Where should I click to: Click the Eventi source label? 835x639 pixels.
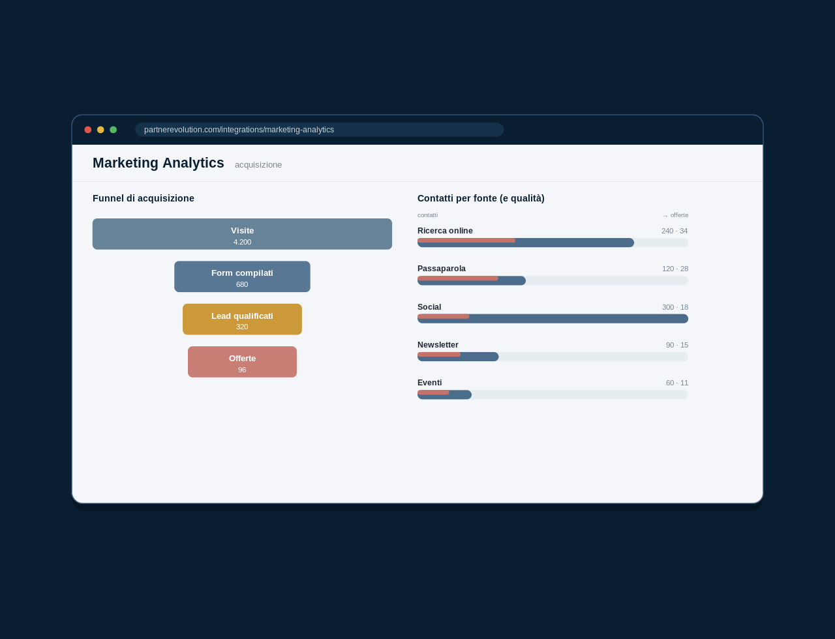tap(429, 383)
